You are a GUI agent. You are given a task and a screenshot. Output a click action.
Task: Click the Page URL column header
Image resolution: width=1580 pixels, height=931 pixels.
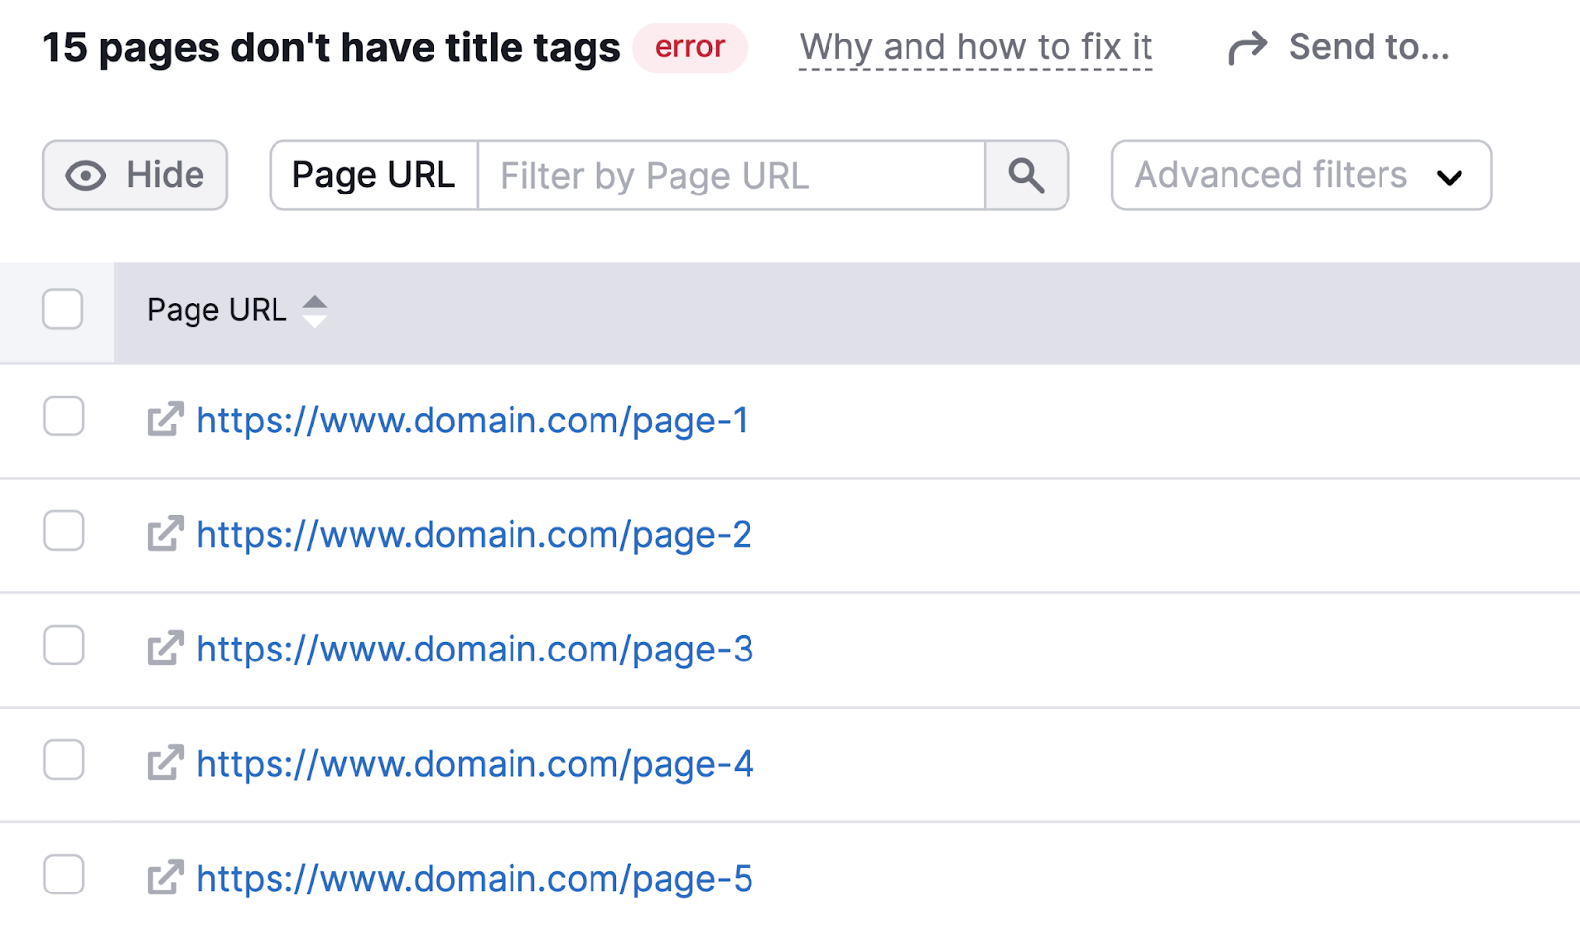pyautogui.click(x=216, y=310)
